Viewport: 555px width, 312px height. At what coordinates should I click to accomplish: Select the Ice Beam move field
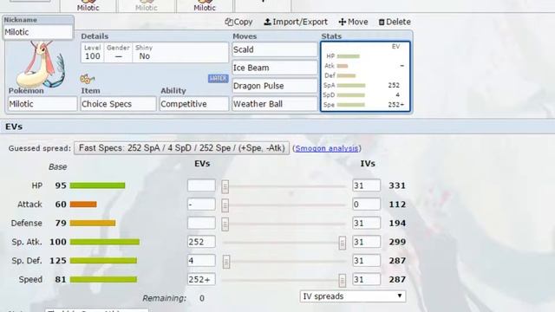tap(275, 68)
